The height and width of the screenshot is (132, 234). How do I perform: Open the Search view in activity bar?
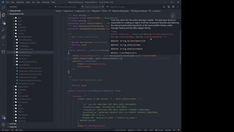coord(3,7)
